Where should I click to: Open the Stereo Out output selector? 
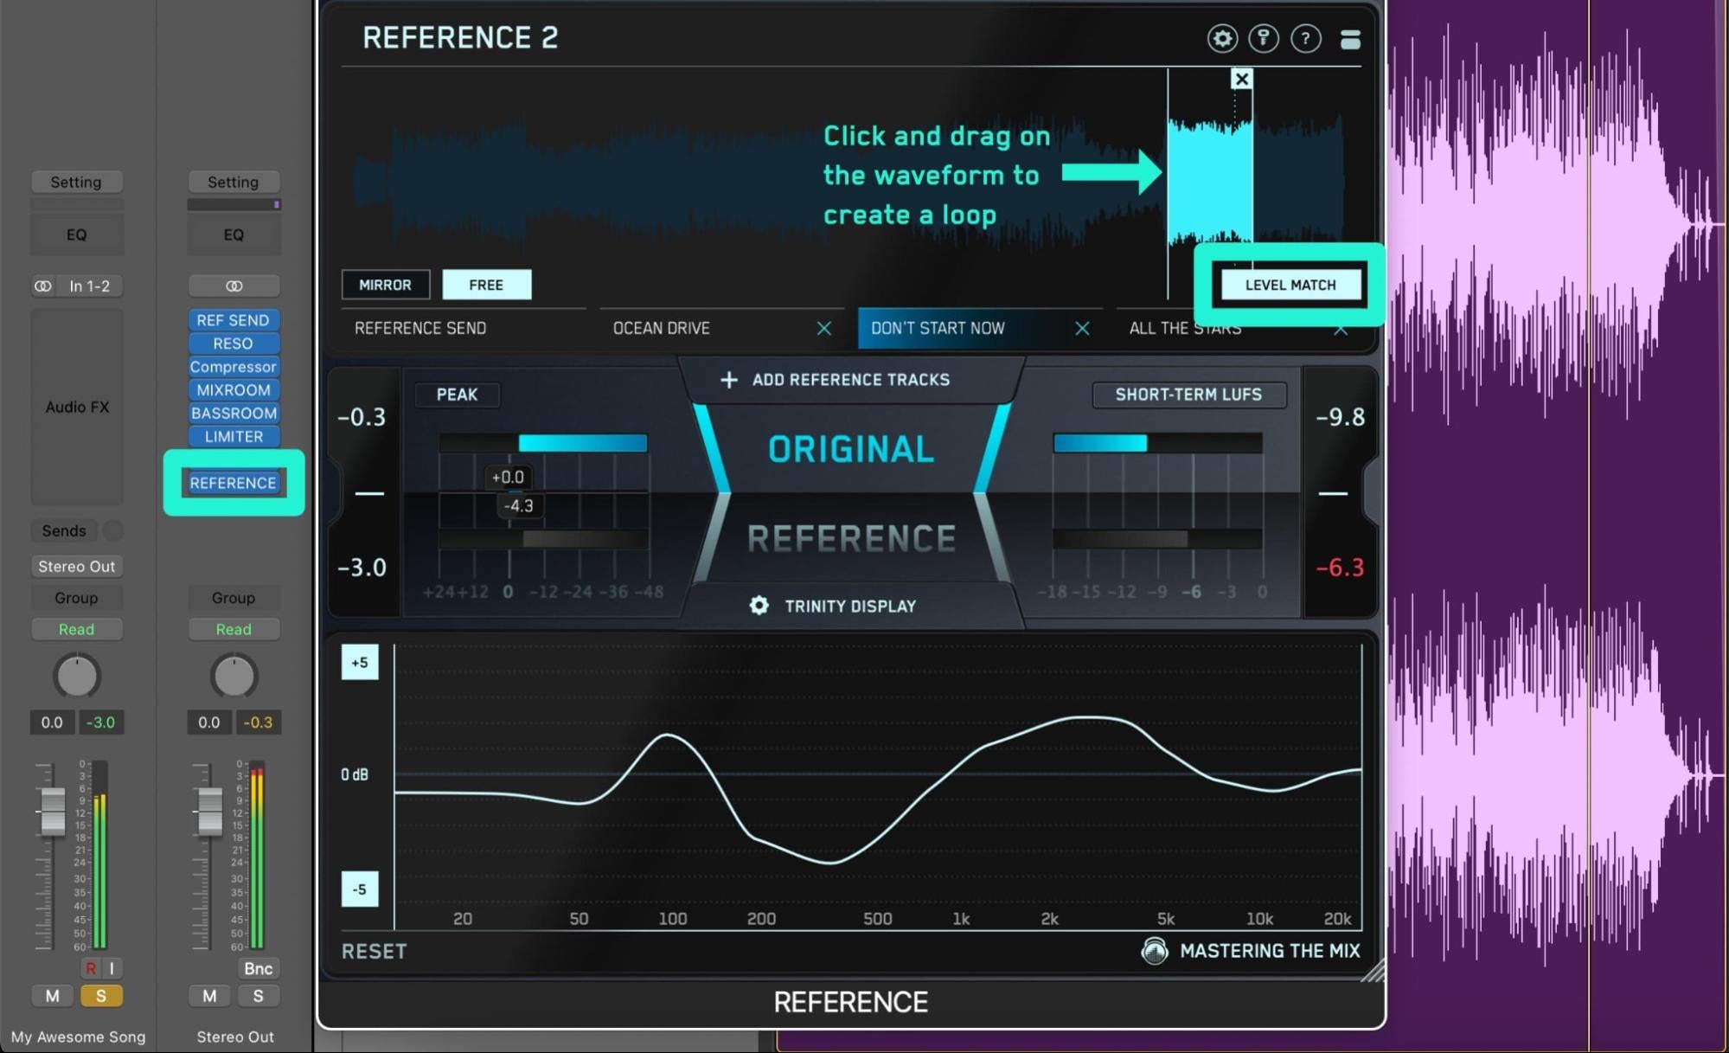tap(77, 566)
